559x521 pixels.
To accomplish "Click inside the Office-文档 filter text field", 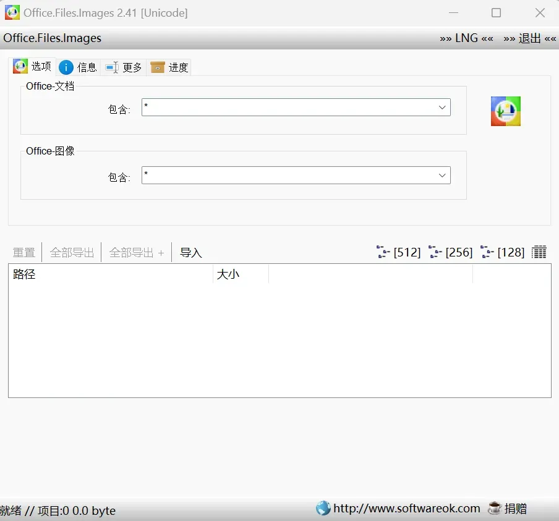I will tap(288, 108).
